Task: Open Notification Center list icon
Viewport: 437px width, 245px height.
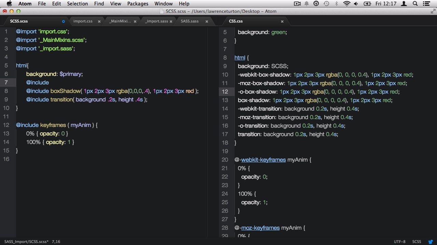Action: (427, 4)
